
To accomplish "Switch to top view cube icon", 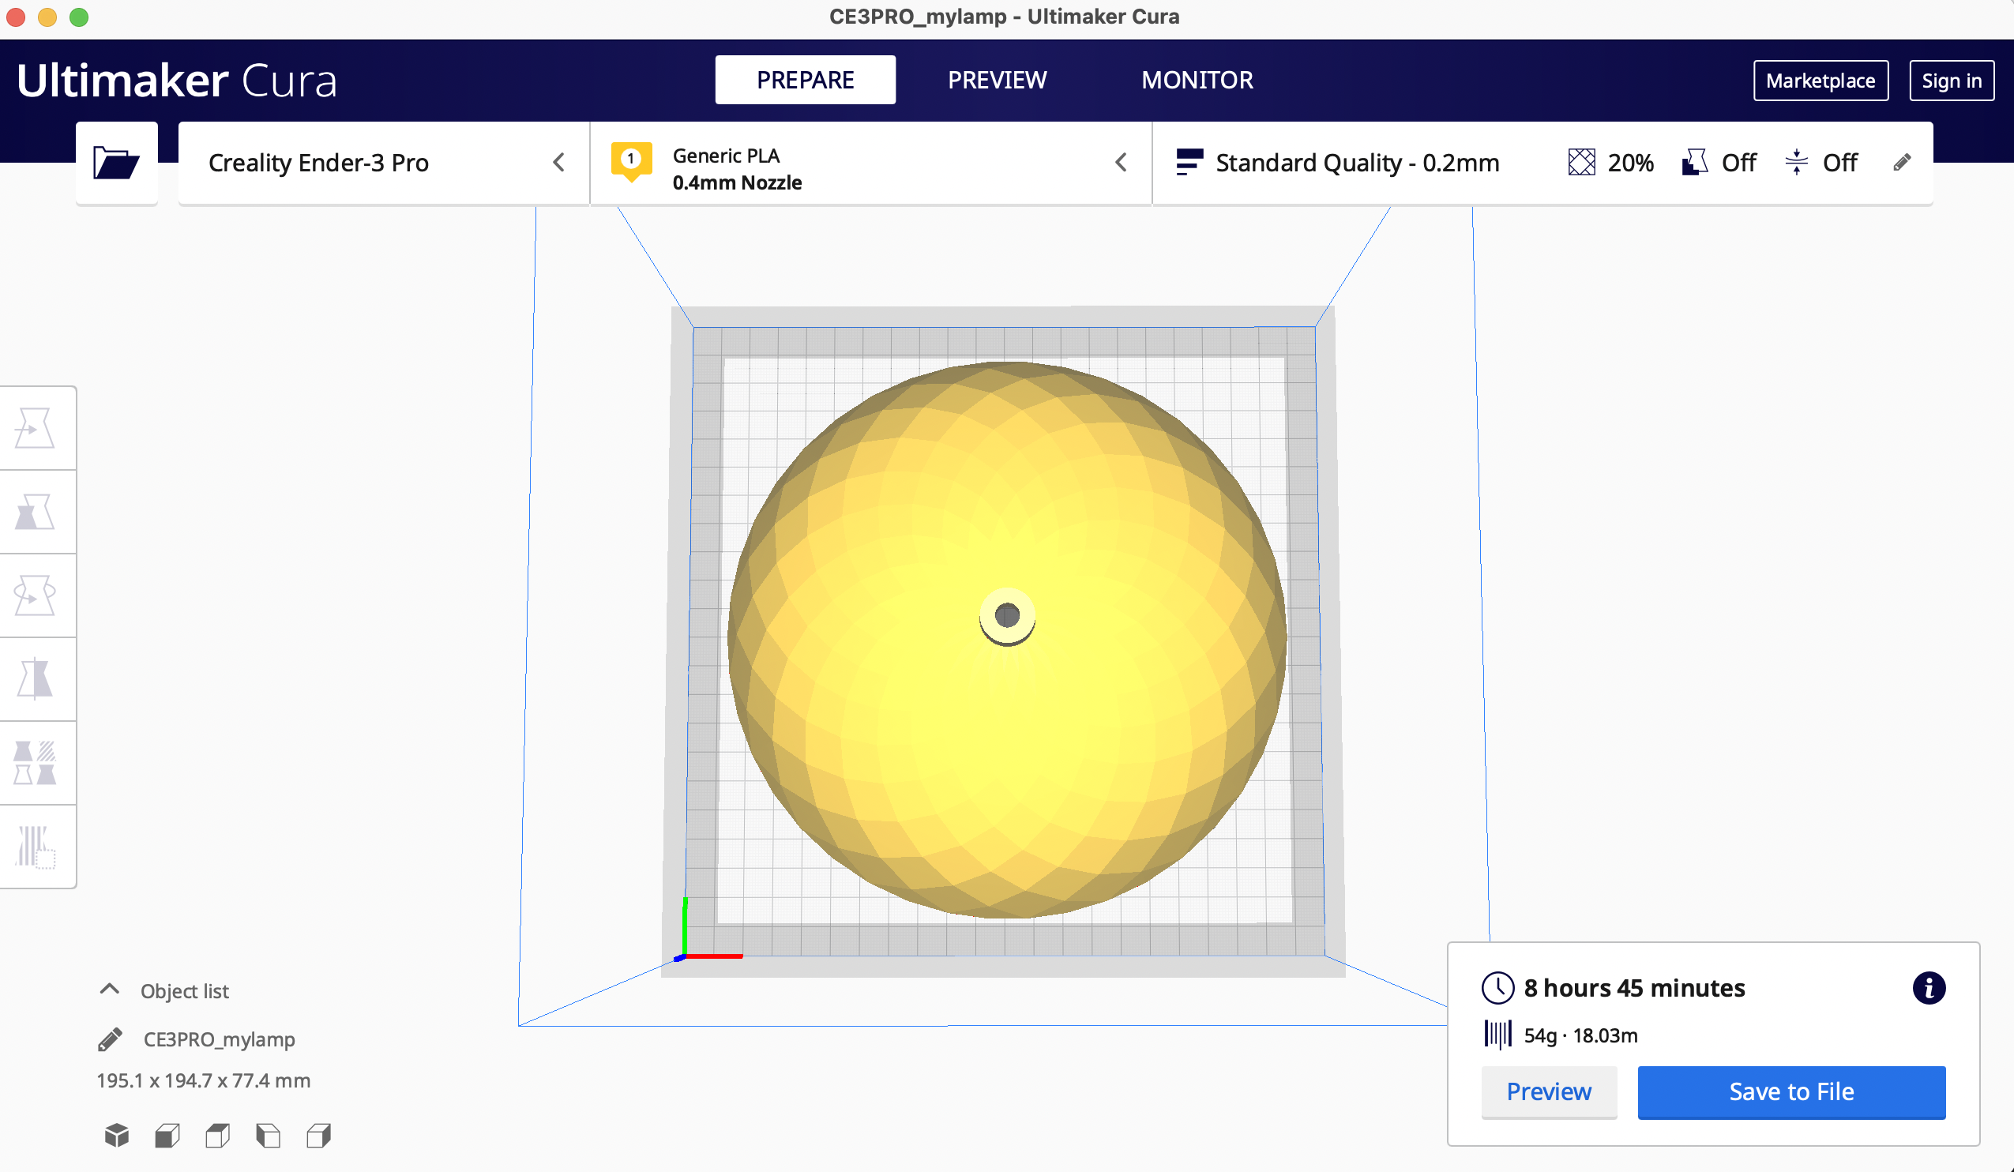I will click(x=217, y=1135).
